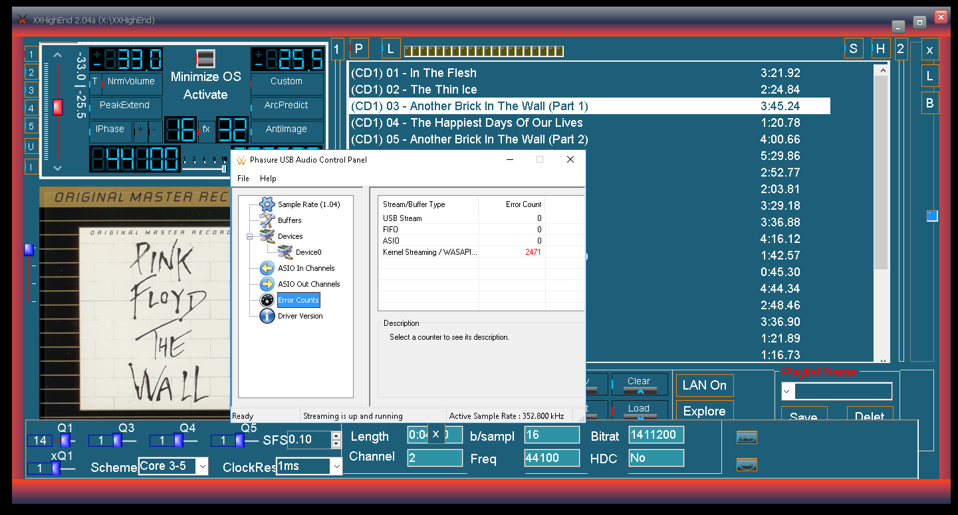Click the Q1 slider handle

(65, 440)
